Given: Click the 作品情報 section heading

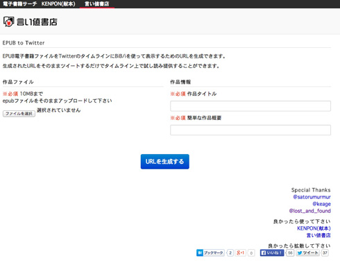Looking at the screenshot, I should [x=180, y=82].
